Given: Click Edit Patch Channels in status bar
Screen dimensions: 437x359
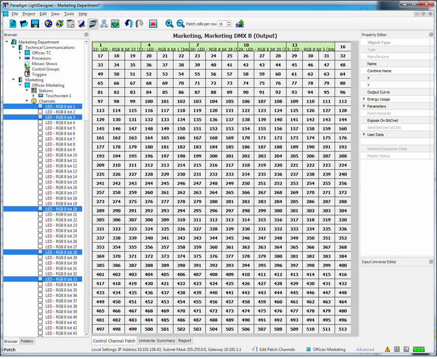Looking at the screenshot, I should click(x=277, y=350).
